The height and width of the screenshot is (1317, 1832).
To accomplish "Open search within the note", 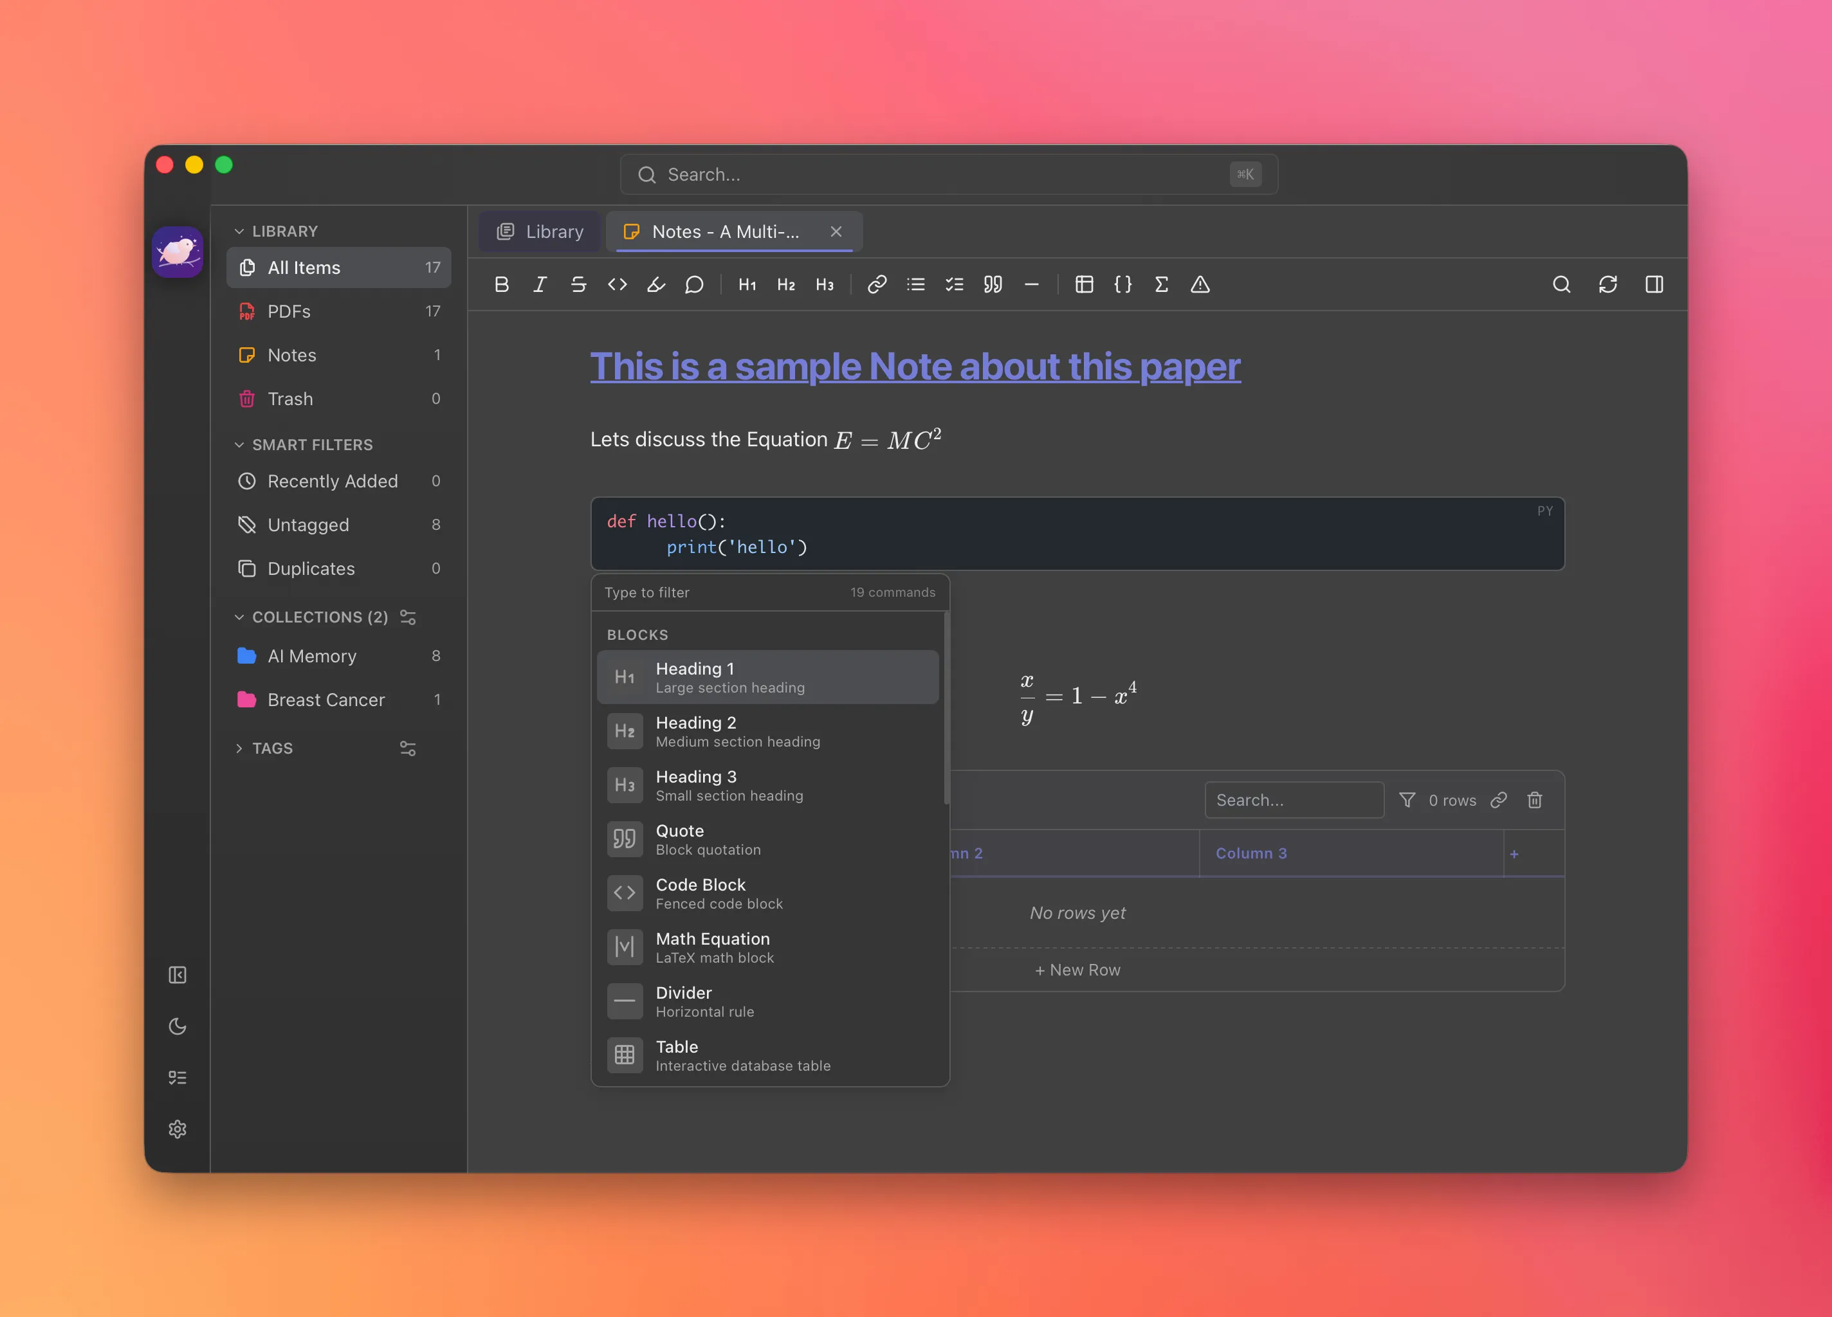I will pyautogui.click(x=1561, y=284).
